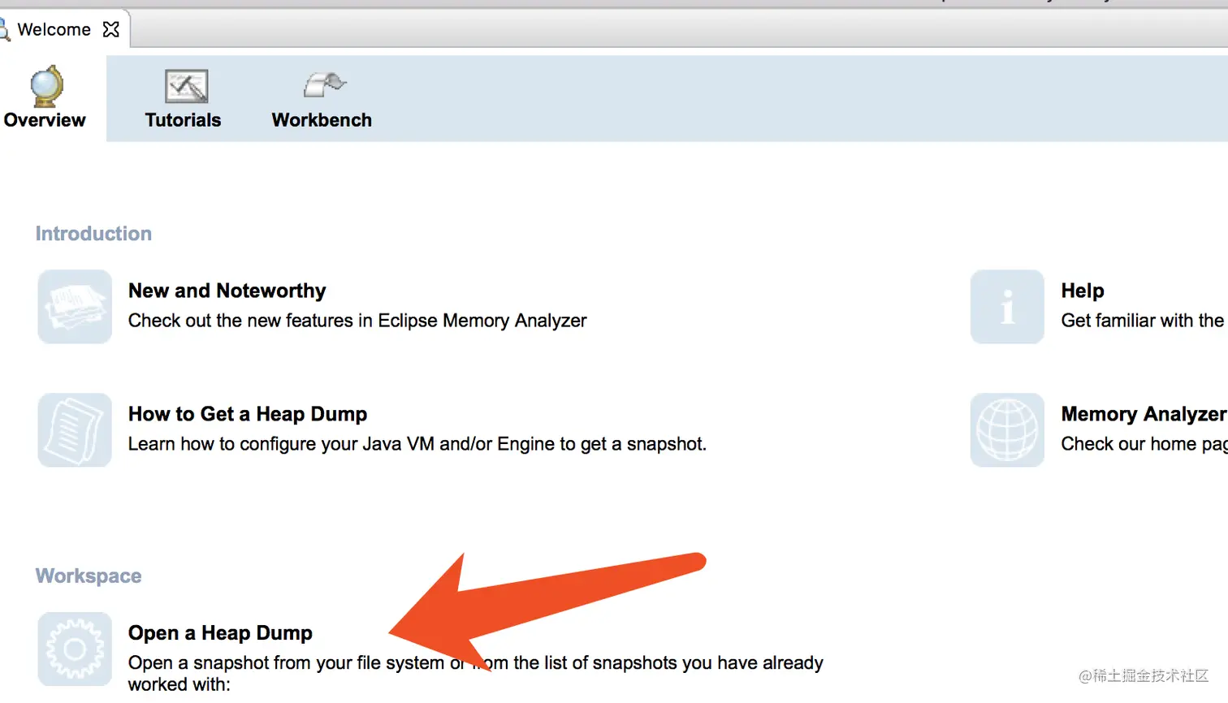Switch to the Tutorials page label

coord(183,120)
